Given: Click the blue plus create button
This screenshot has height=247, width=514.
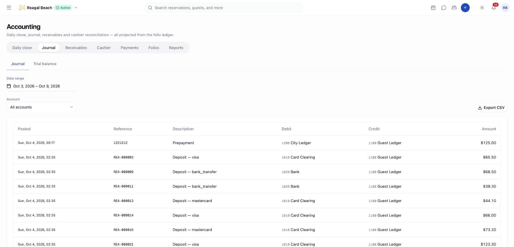Looking at the screenshot, I should tap(465, 8).
